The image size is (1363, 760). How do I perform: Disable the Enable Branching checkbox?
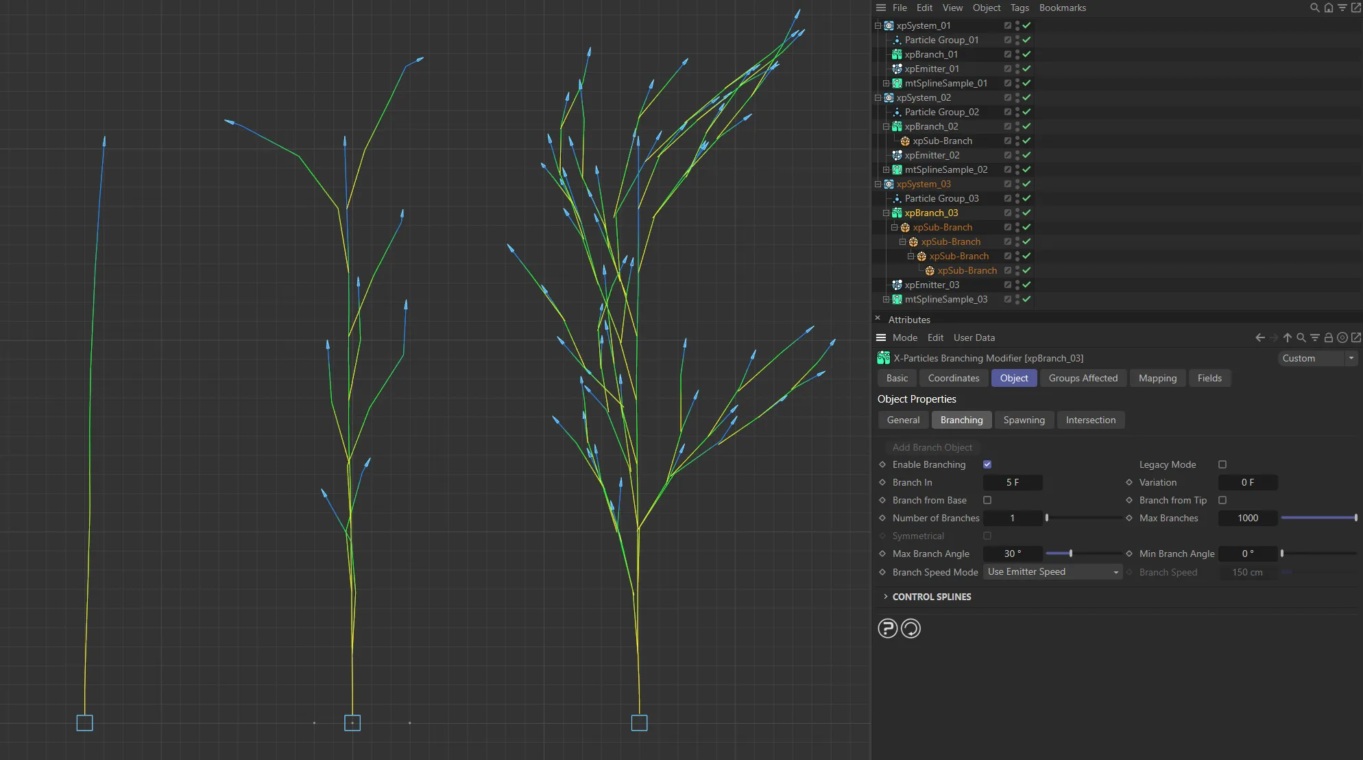coord(987,464)
